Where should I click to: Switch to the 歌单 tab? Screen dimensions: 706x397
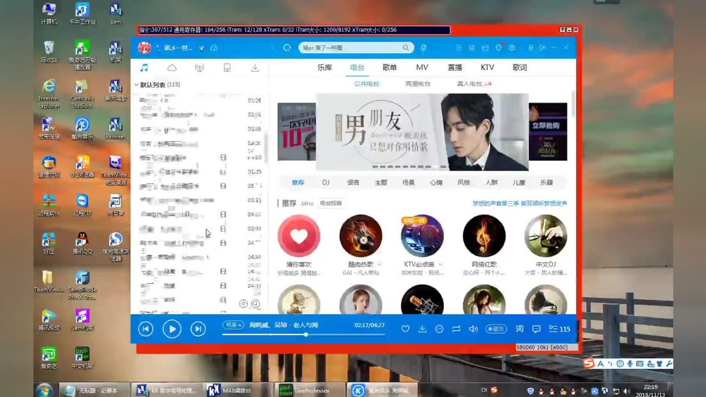click(x=390, y=67)
